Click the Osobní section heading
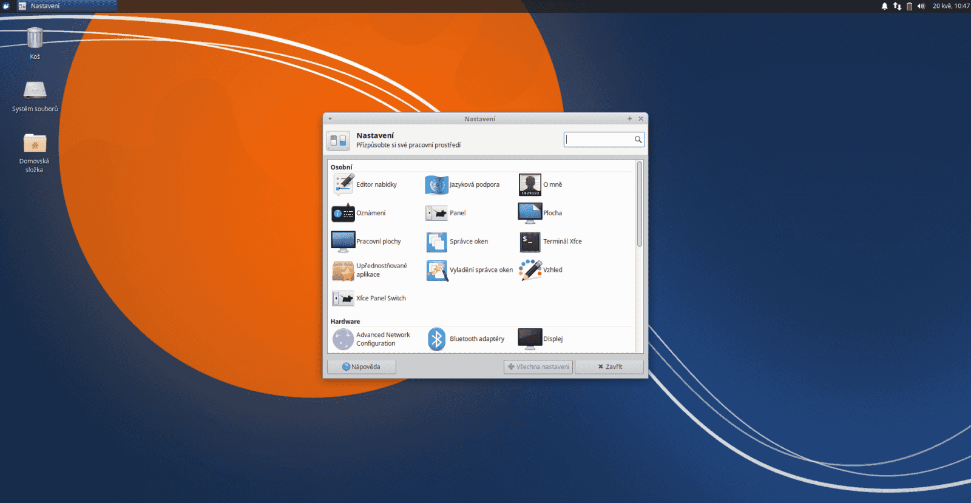Image resolution: width=971 pixels, height=503 pixels. [341, 167]
